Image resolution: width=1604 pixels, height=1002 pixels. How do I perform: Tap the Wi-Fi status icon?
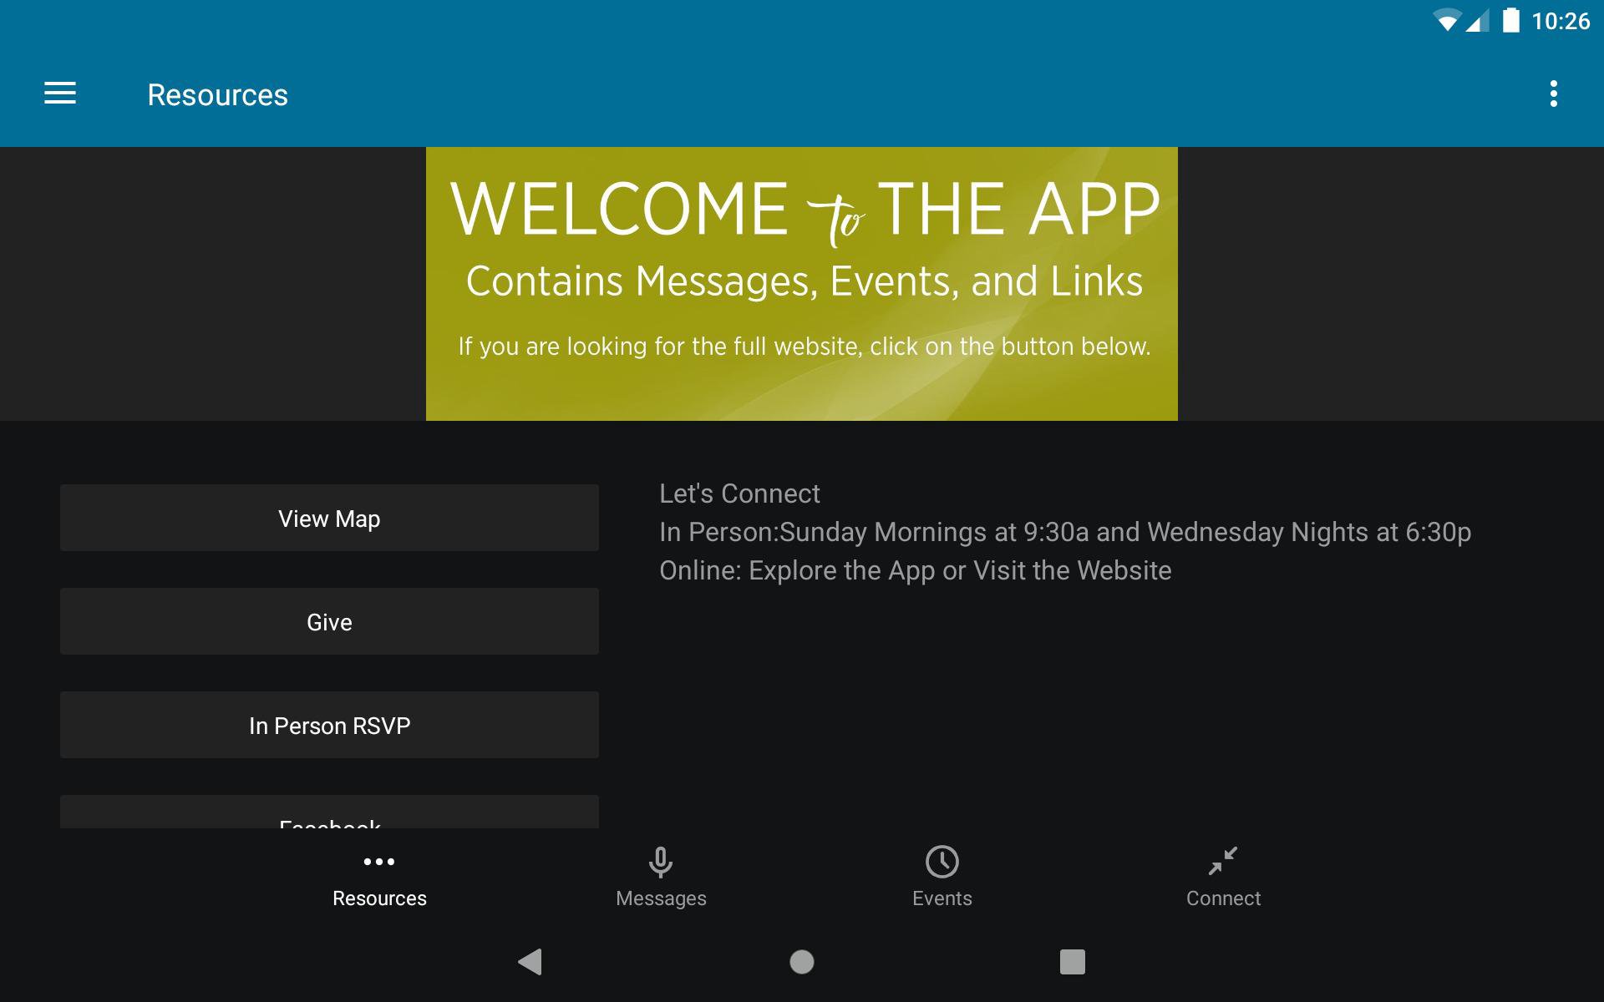click(x=1445, y=21)
